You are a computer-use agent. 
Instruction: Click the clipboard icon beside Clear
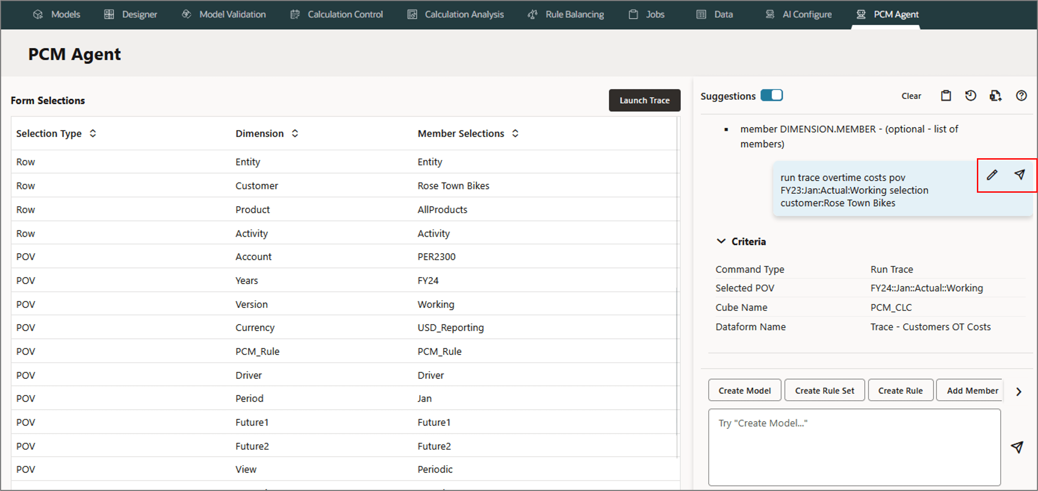946,96
